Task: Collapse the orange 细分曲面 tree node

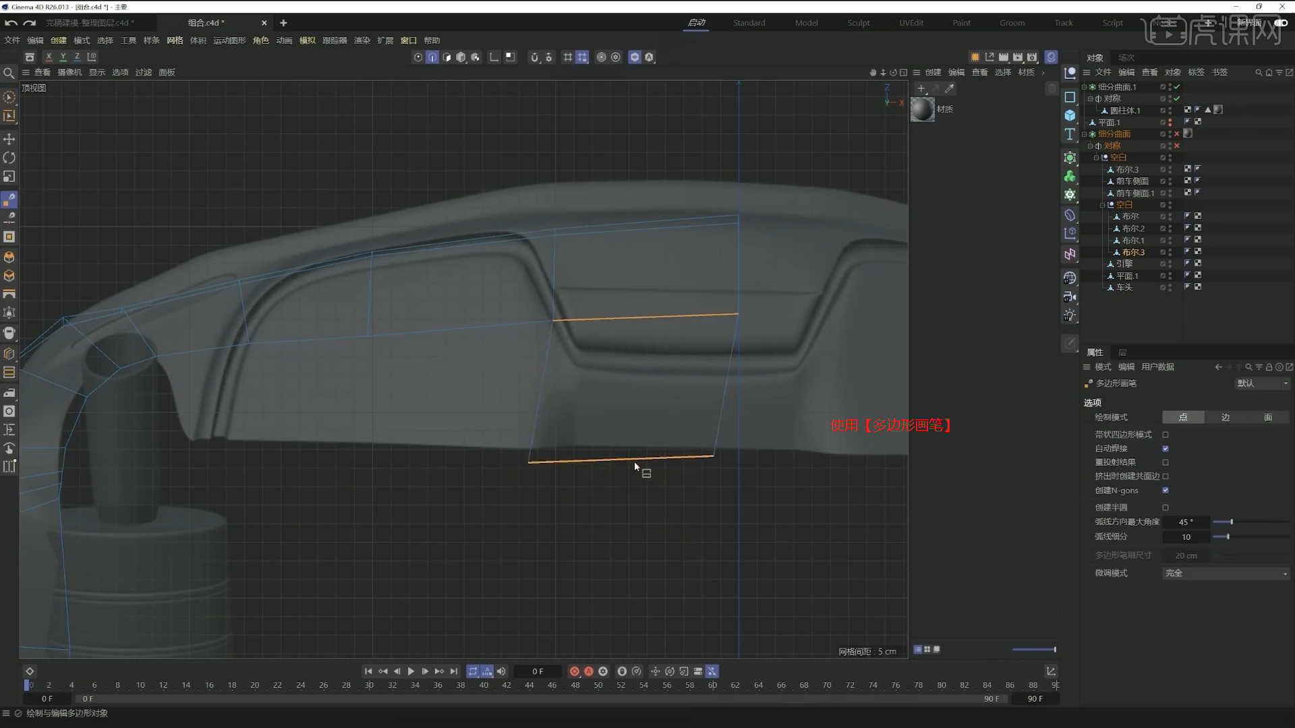Action: pyautogui.click(x=1085, y=134)
